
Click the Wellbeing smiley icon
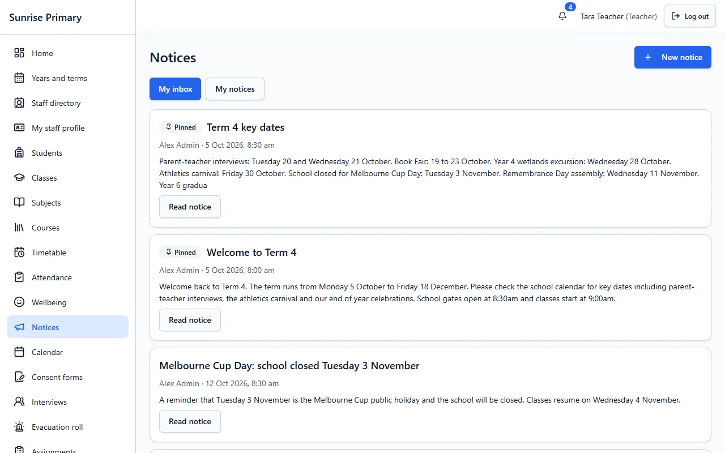tap(19, 302)
